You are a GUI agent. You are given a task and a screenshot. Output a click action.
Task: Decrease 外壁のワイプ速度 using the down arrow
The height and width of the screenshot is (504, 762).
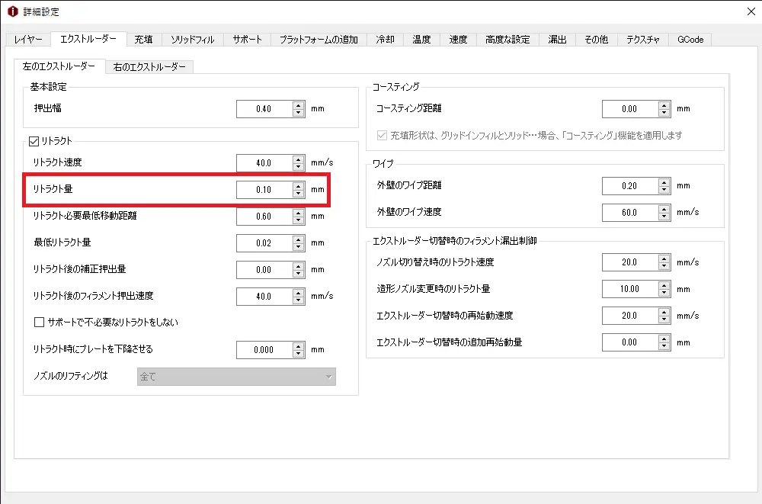pyautogui.click(x=664, y=216)
